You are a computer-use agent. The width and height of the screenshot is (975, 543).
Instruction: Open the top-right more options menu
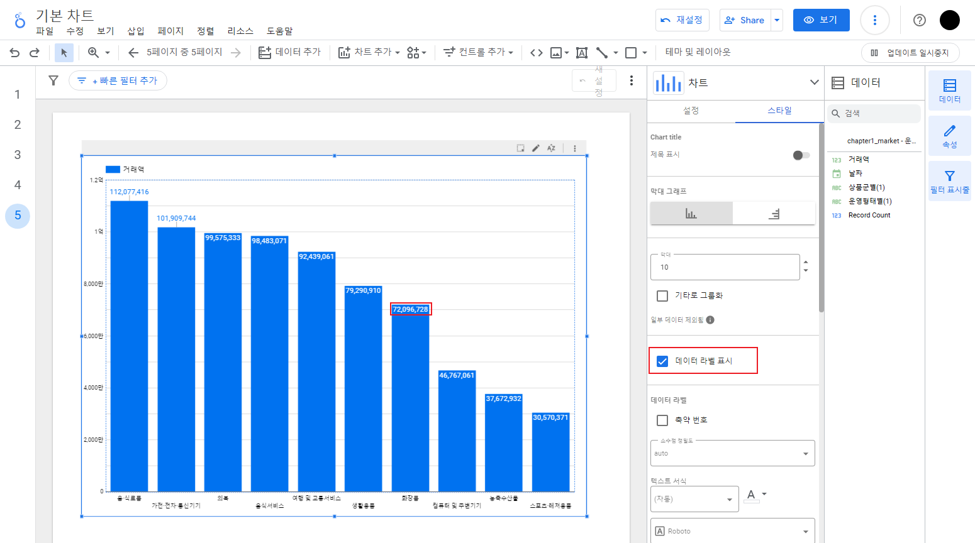[x=874, y=20]
